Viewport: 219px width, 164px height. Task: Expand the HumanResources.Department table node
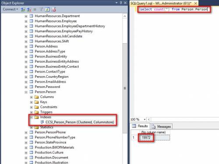click(x=26, y=16)
